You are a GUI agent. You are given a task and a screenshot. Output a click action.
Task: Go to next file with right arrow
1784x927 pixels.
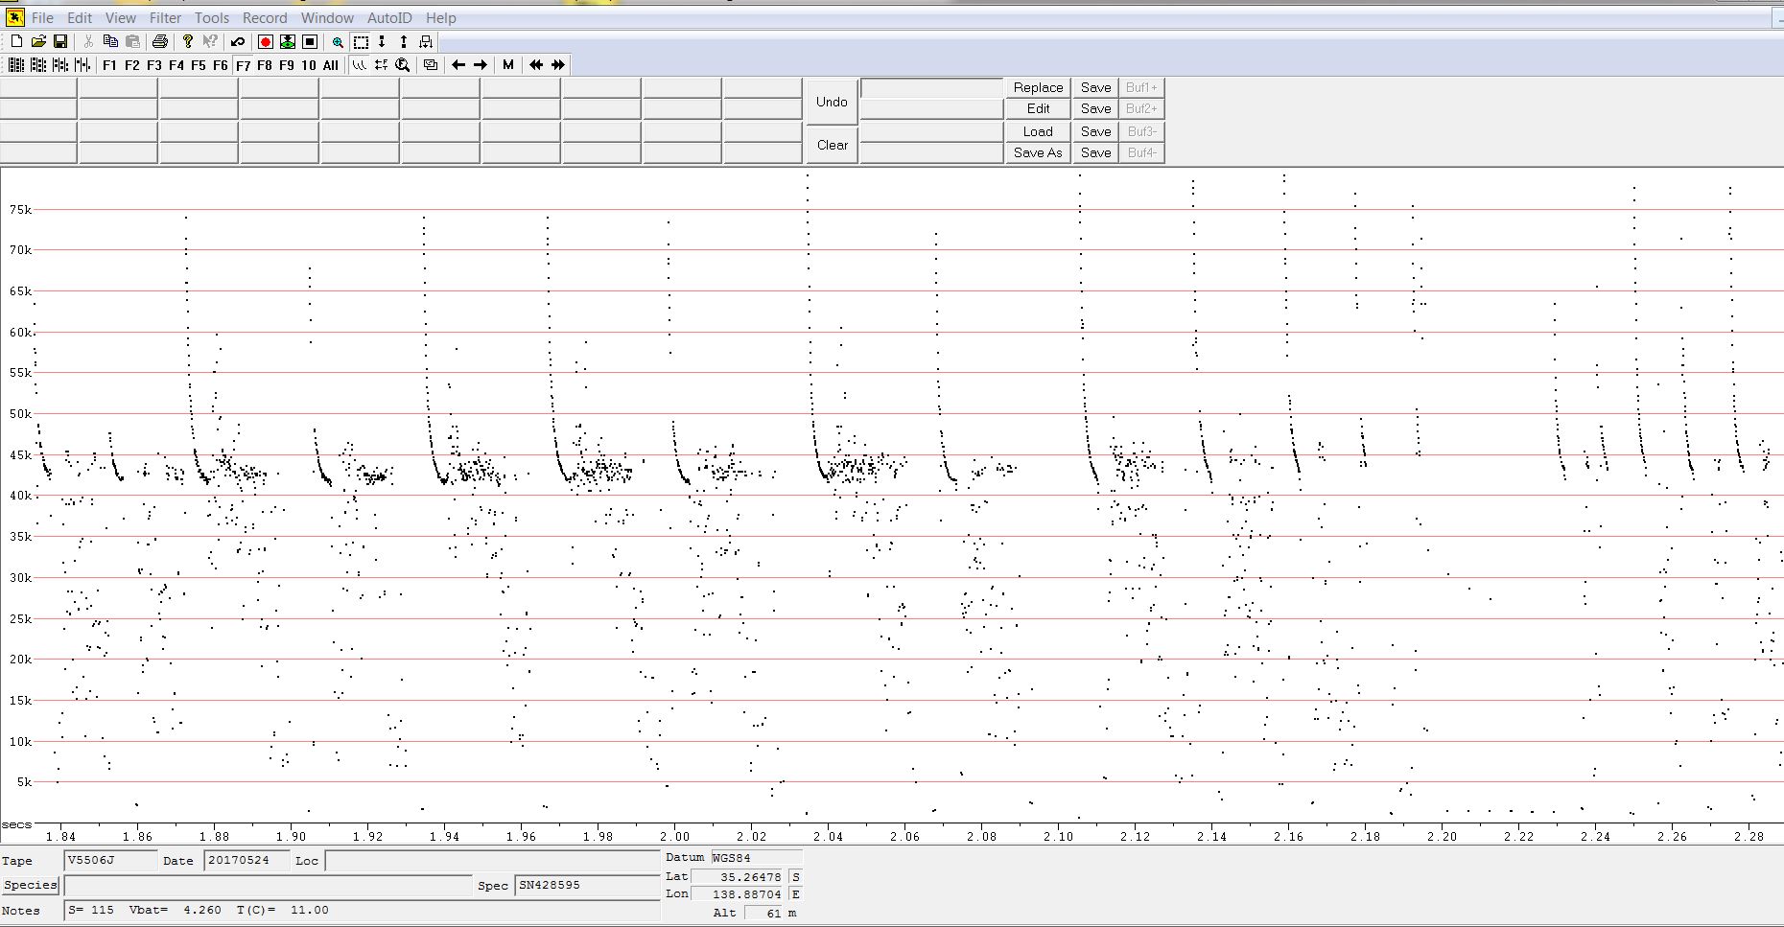coord(481,65)
